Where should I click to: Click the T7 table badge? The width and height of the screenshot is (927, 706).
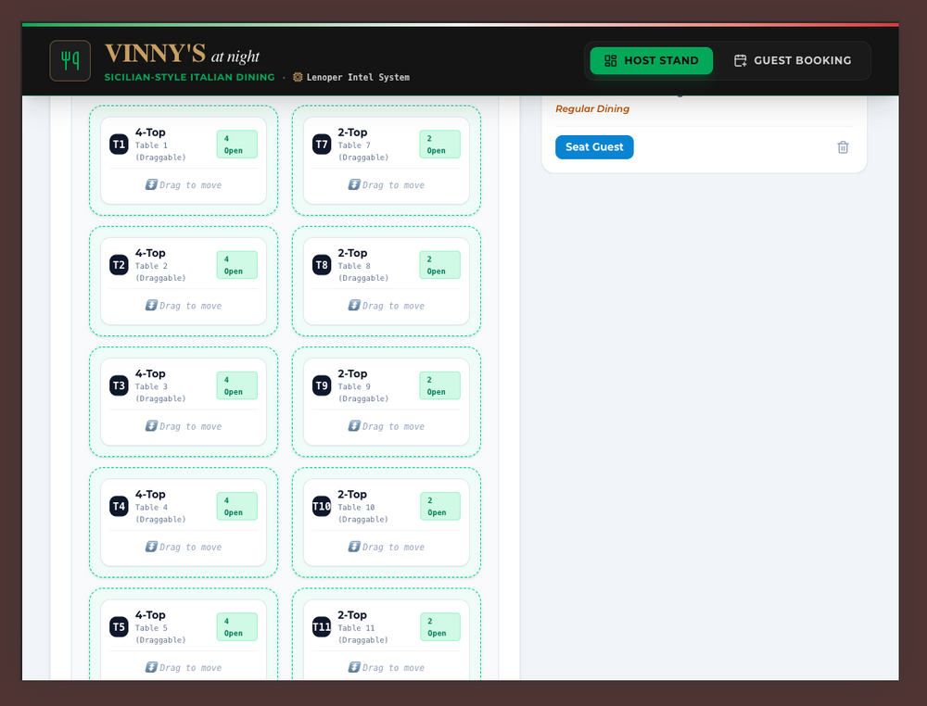[322, 145]
